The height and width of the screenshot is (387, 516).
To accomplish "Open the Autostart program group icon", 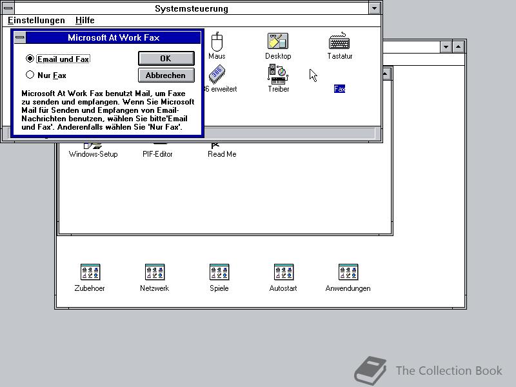I will click(284, 272).
